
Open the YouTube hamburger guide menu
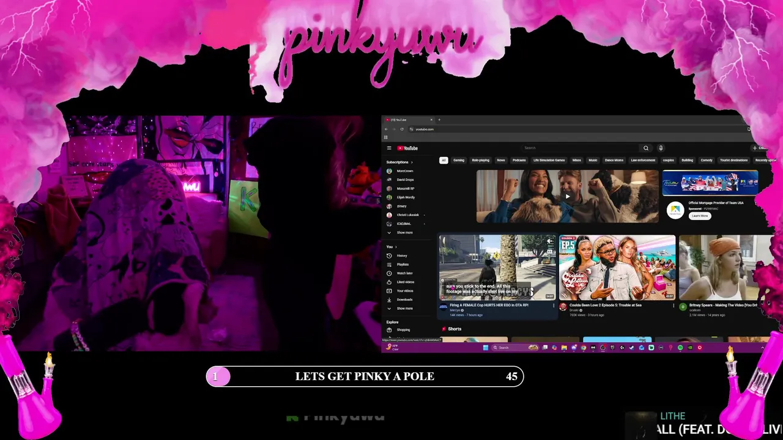[x=388, y=148]
